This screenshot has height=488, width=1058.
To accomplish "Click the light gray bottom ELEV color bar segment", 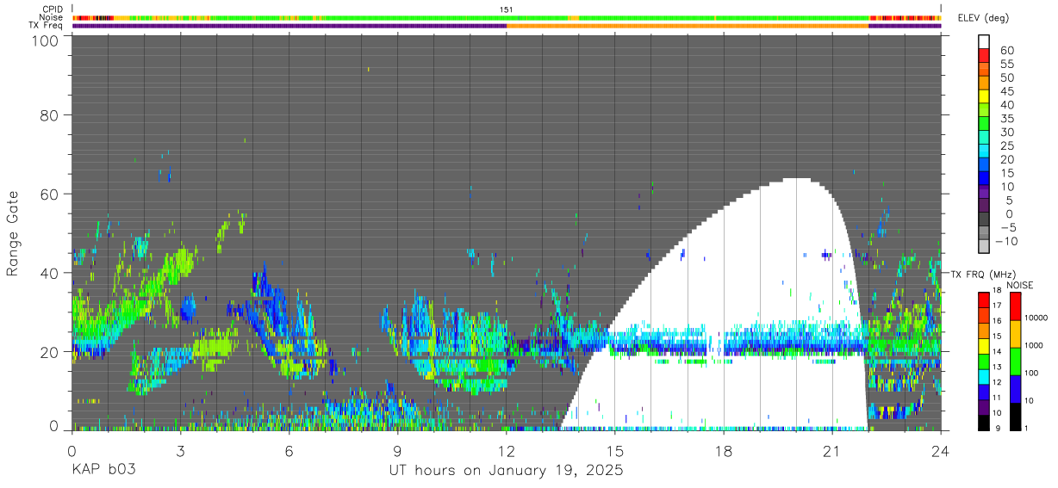I will coord(984,247).
